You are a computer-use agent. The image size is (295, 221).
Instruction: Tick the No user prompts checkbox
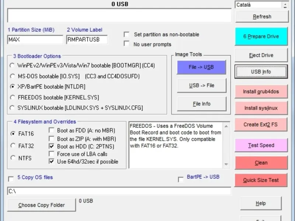[126, 43]
